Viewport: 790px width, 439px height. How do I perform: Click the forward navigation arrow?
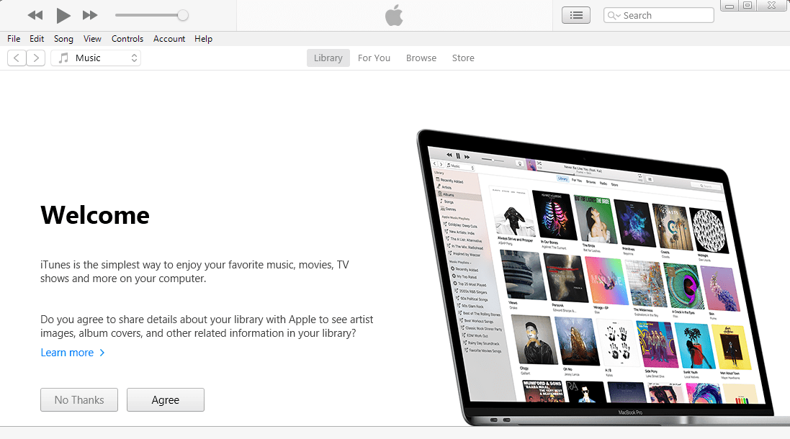(35, 58)
